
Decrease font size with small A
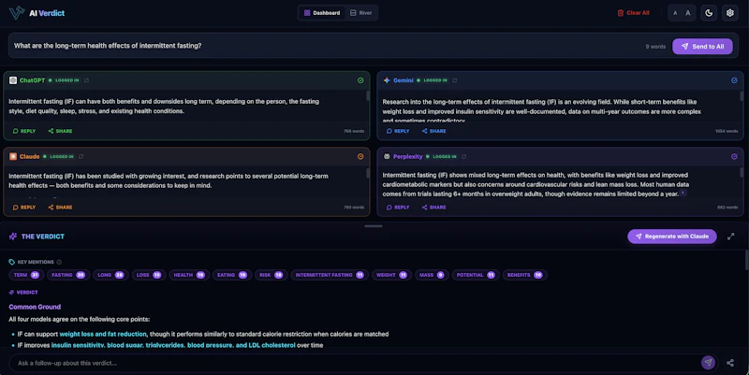click(675, 13)
